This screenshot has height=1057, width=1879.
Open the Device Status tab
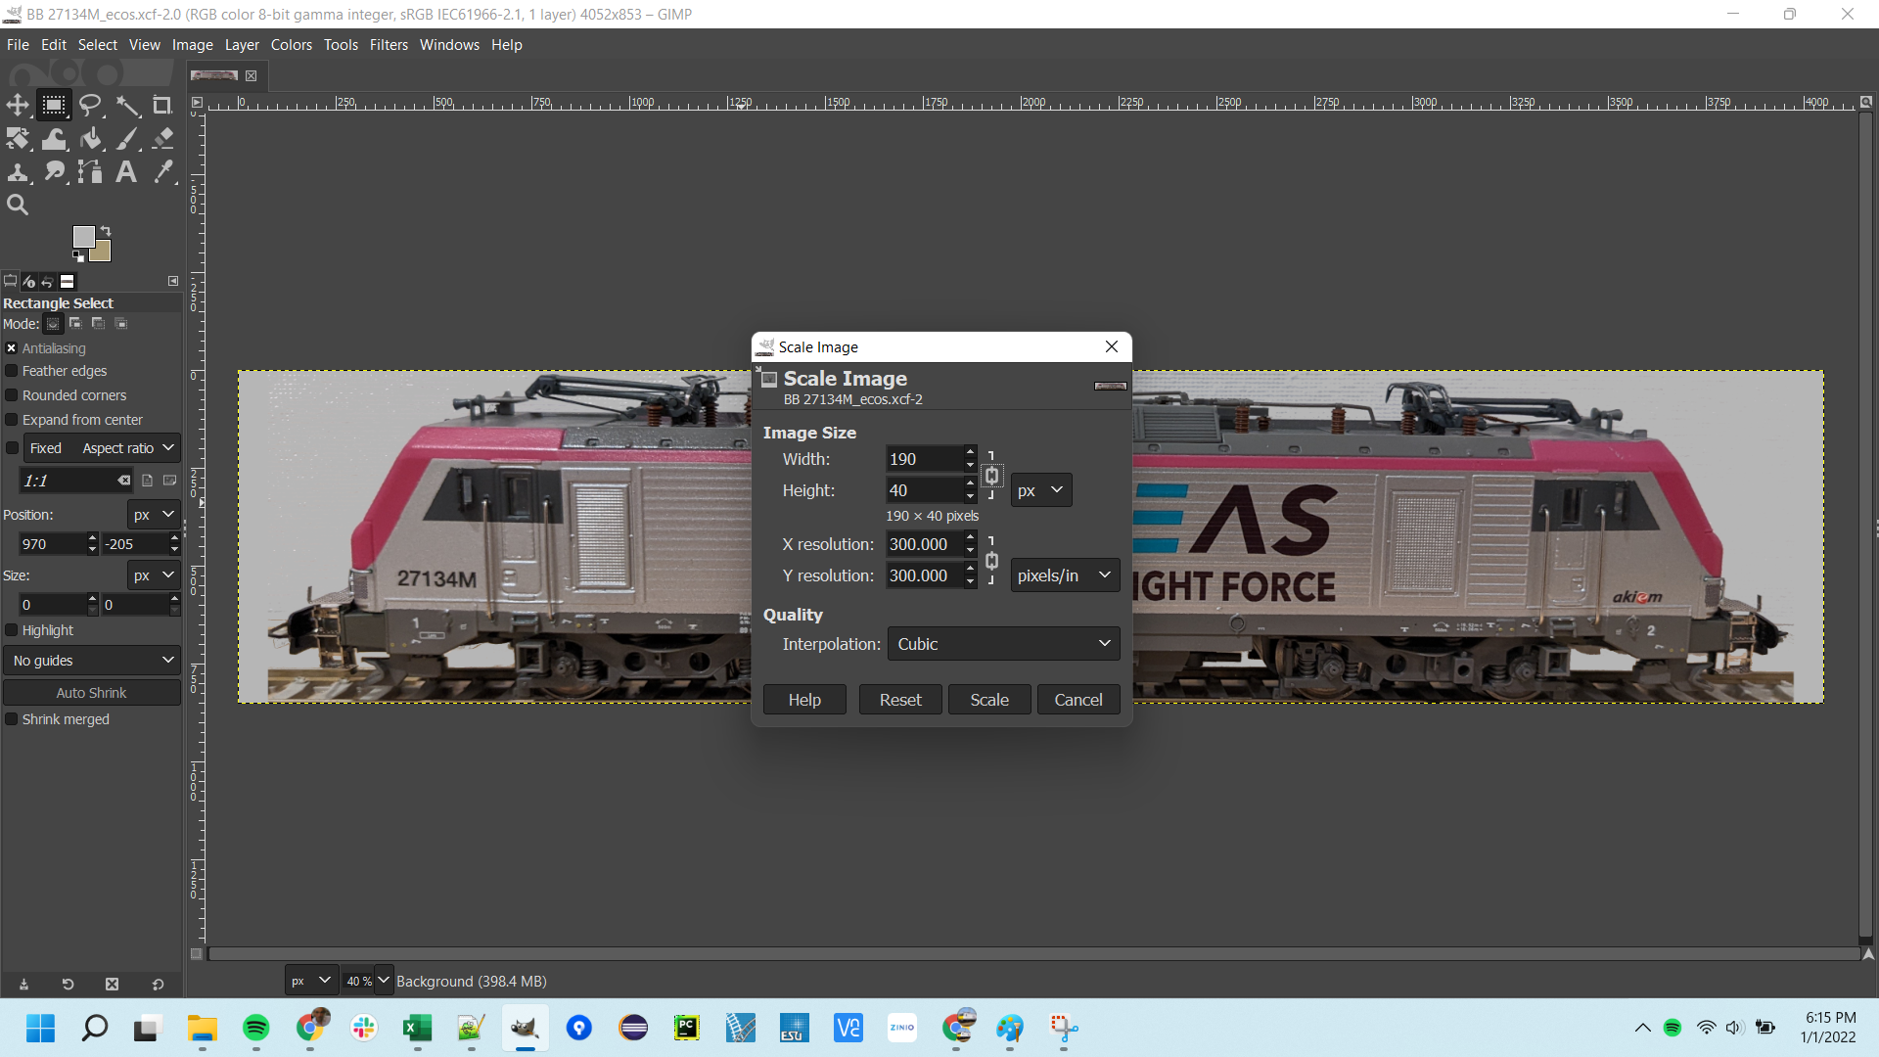click(28, 281)
